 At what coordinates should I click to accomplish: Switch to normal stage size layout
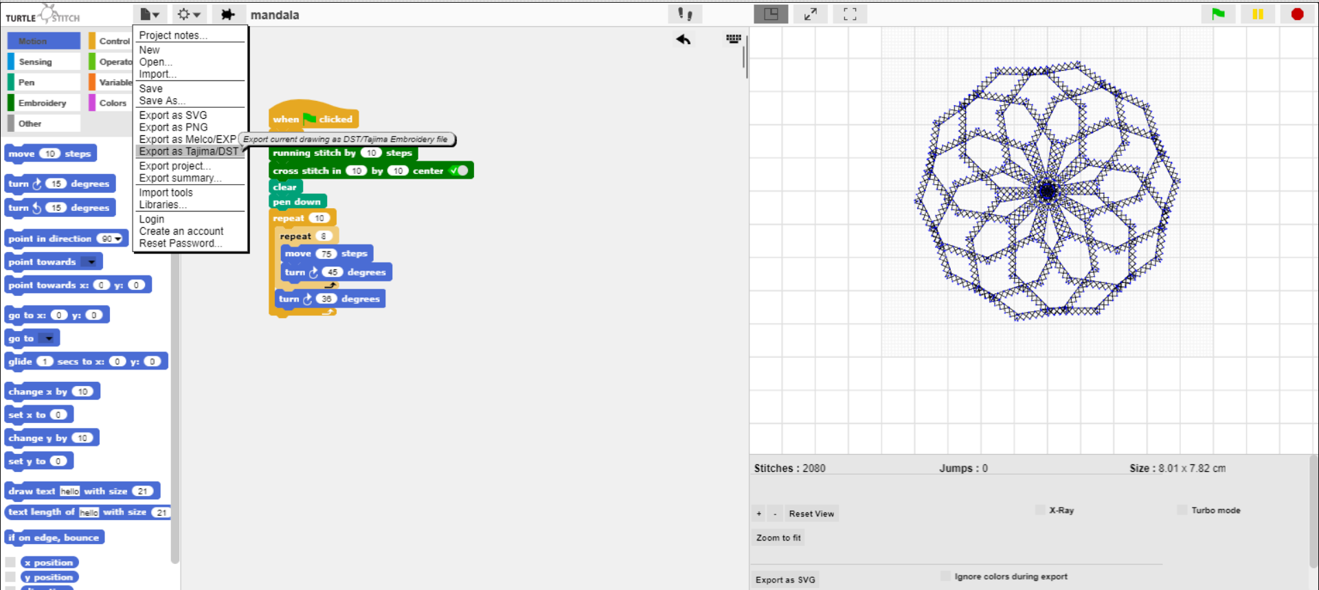(x=771, y=14)
